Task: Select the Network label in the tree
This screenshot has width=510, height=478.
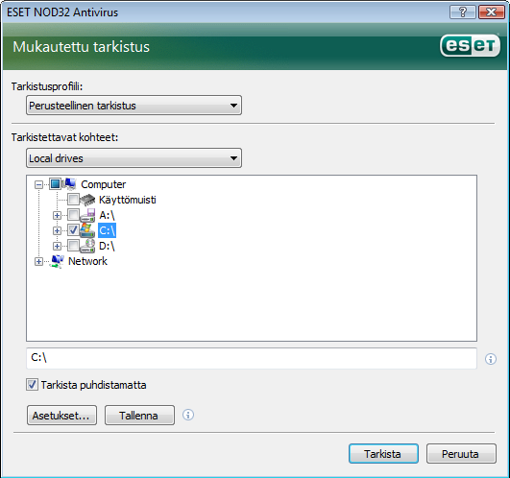Action: [x=87, y=261]
